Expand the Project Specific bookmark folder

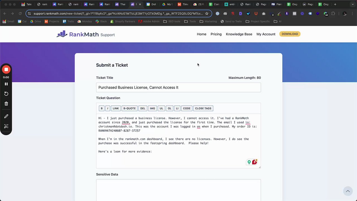pyautogui.click(x=258, y=21)
